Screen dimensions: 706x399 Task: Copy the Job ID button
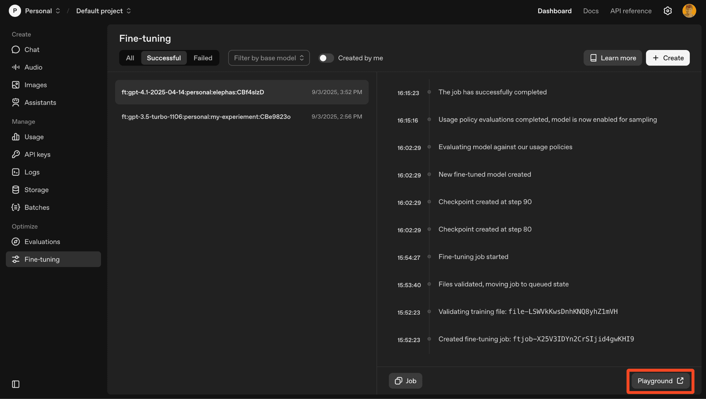pyautogui.click(x=405, y=381)
